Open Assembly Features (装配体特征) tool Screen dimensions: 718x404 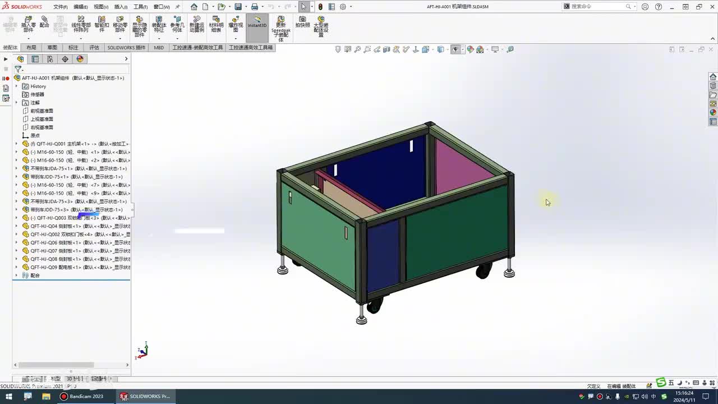tap(159, 24)
